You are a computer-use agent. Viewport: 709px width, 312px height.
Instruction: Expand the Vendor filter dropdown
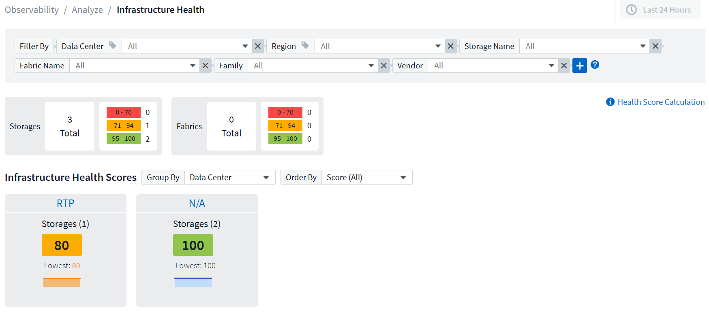coord(551,66)
